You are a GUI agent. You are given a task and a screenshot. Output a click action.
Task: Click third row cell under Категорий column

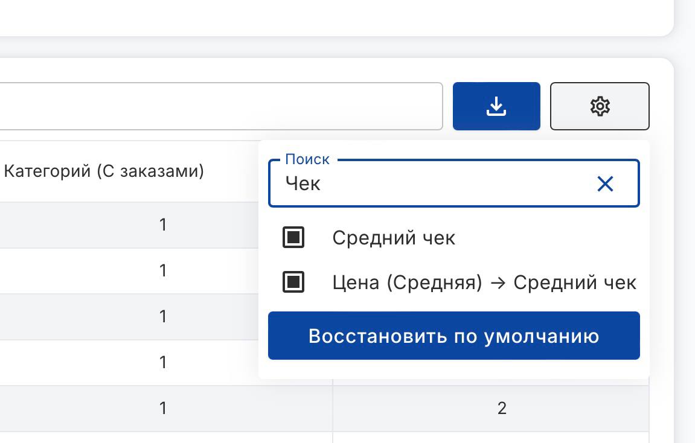(162, 316)
